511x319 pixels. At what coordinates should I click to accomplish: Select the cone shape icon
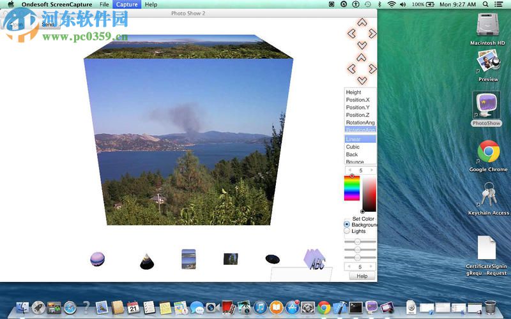coord(147,261)
